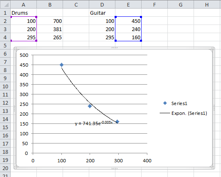Click the vertical axis label 250

24,104
